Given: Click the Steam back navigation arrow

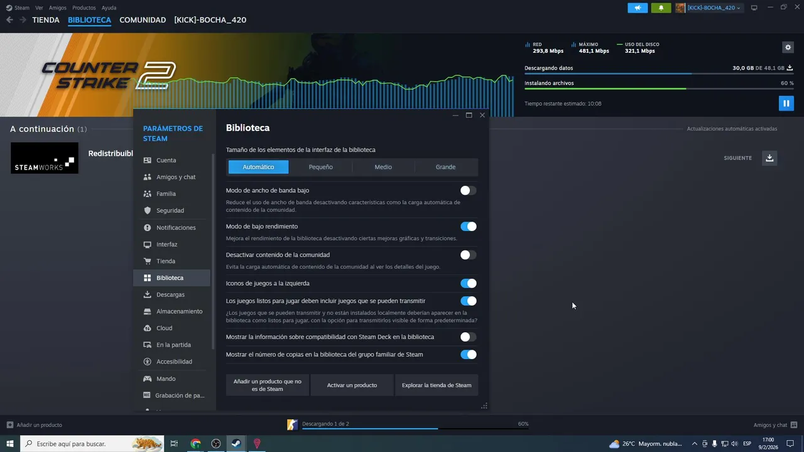Looking at the screenshot, I should point(9,20).
